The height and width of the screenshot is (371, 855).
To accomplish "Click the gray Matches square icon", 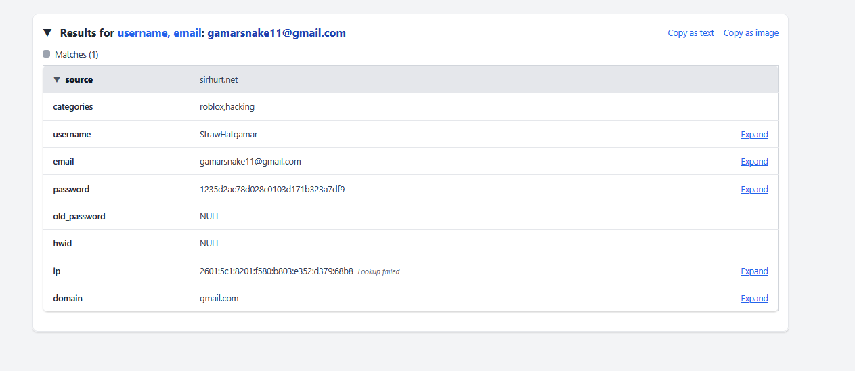I will pyautogui.click(x=47, y=54).
